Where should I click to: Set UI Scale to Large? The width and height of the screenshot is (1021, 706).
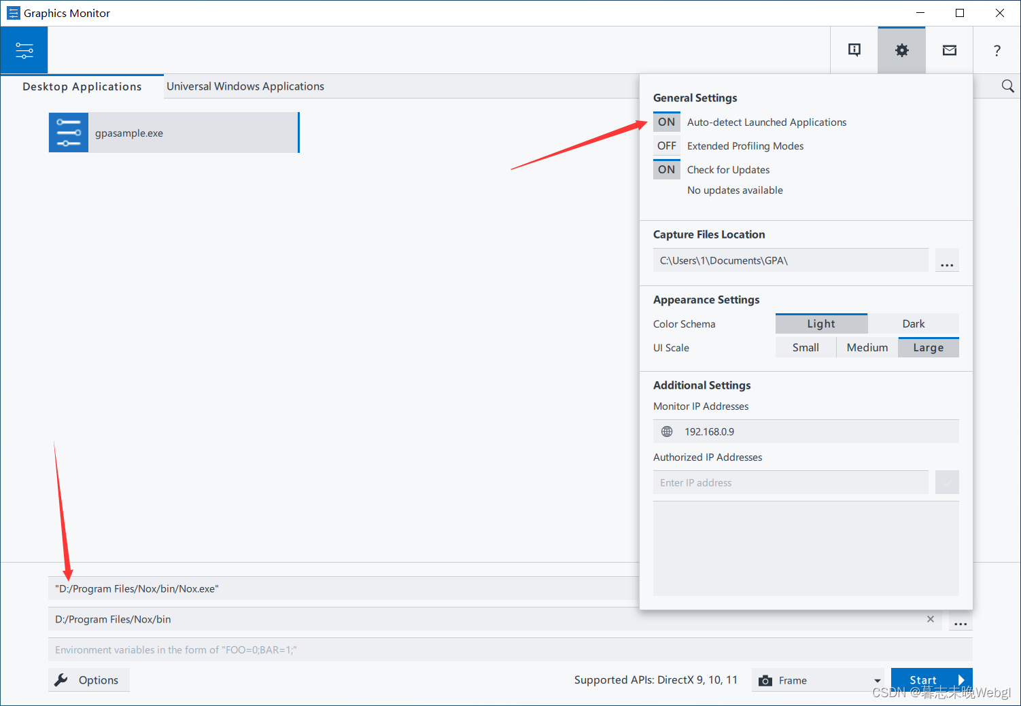(929, 347)
